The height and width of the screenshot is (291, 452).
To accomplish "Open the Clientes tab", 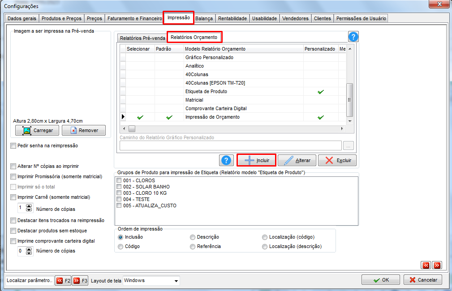I will click(322, 18).
